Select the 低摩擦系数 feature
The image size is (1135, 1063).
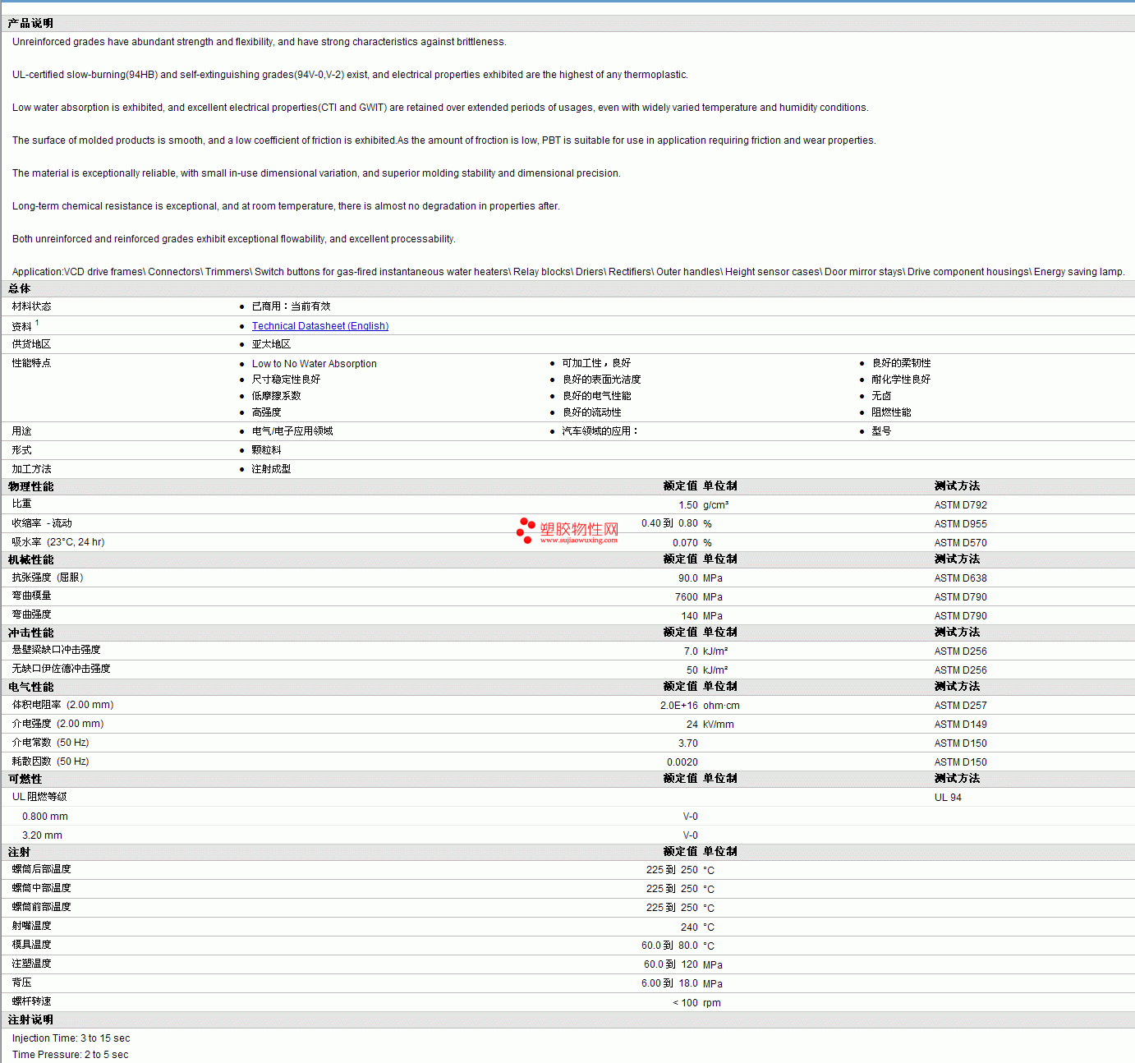pyautogui.click(x=277, y=396)
